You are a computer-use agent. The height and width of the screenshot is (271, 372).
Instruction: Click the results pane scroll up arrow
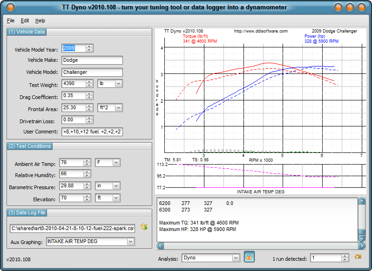tap(362, 201)
